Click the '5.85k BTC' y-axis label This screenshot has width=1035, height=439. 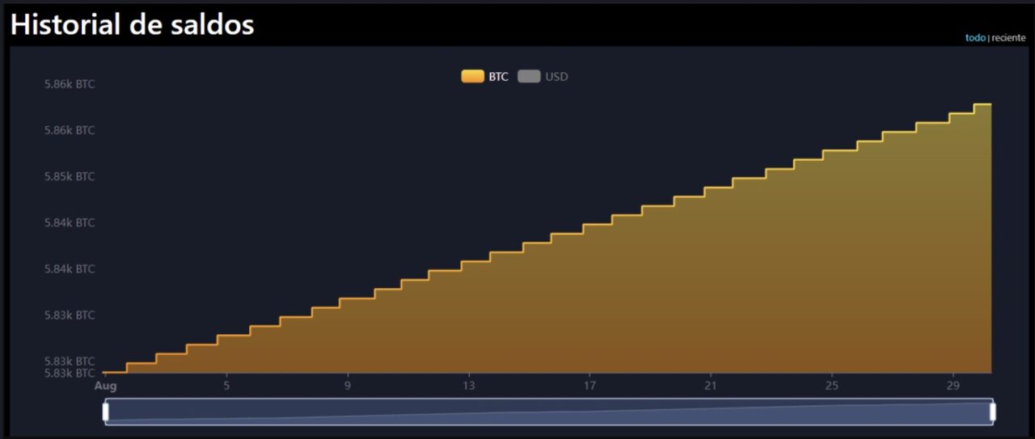(70, 176)
